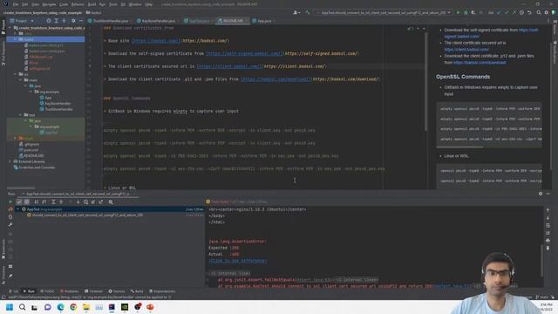The width and height of the screenshot is (558, 314).
Task: Collapse the main folder in project tree
Action: point(21,80)
